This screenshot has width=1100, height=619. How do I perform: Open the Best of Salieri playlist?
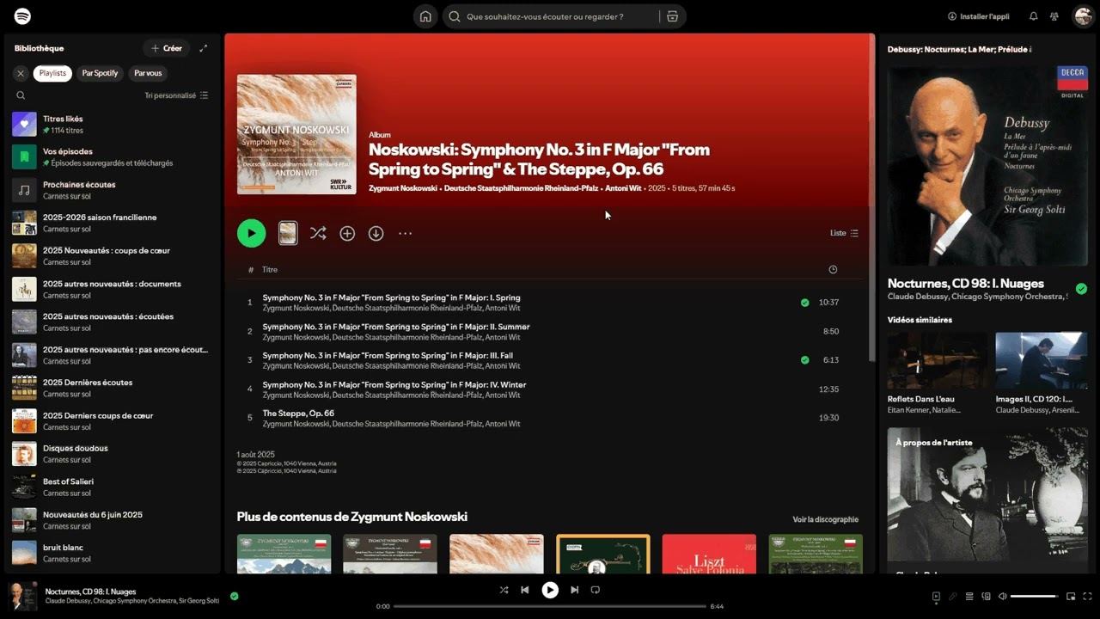tap(112, 487)
